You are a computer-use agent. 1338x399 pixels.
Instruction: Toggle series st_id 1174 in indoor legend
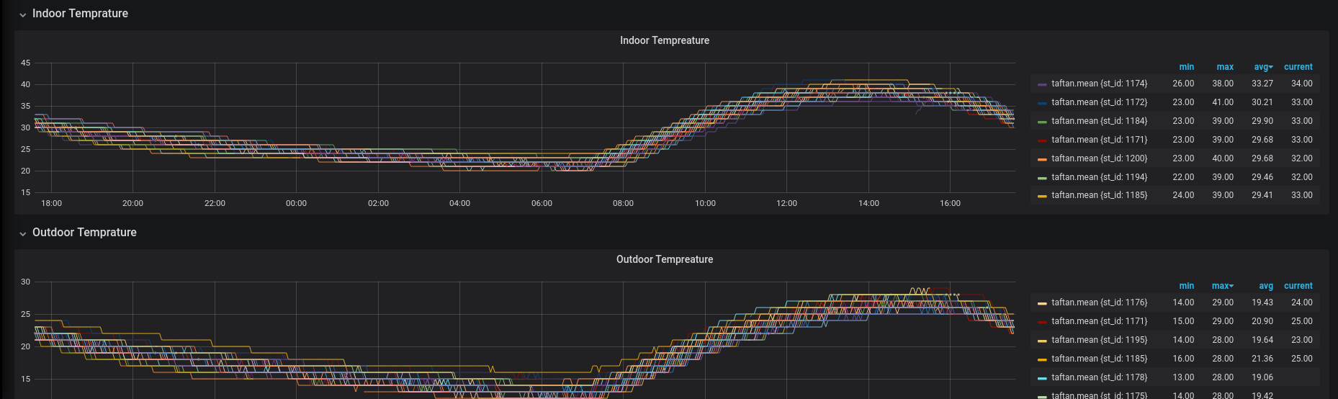click(1099, 84)
